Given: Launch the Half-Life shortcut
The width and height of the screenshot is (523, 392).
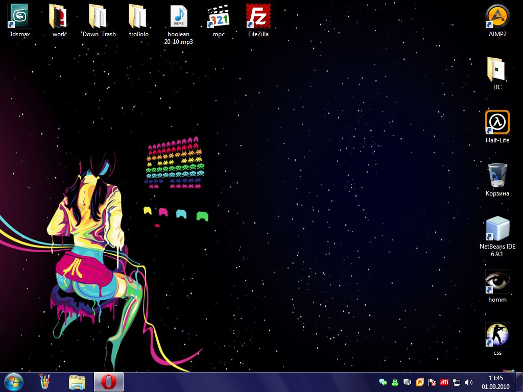Looking at the screenshot, I should (x=497, y=122).
